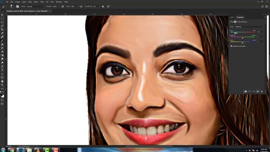Click the Photoshop taskbar icon

[21, 150]
